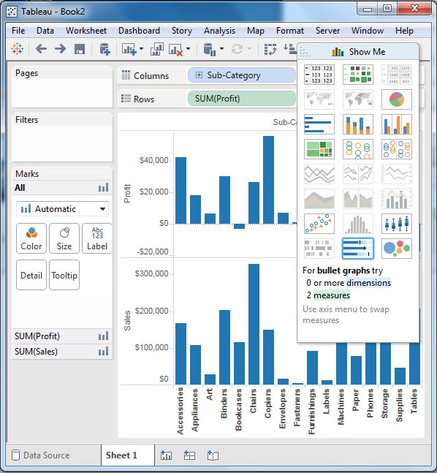Click the Tooltip marks button
Image resolution: width=437 pixels, height=473 pixels.
64,275
